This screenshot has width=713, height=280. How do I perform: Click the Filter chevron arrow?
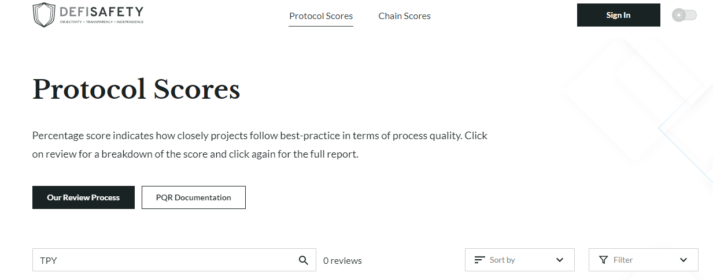point(684,260)
